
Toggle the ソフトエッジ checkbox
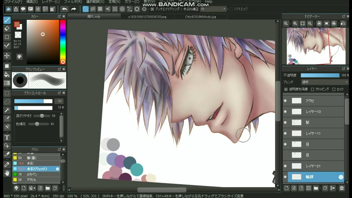coord(231,9)
